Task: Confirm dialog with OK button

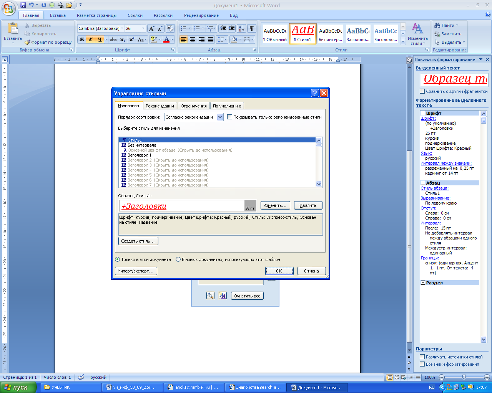Action: (279, 271)
